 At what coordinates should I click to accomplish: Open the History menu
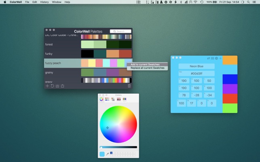44,2
